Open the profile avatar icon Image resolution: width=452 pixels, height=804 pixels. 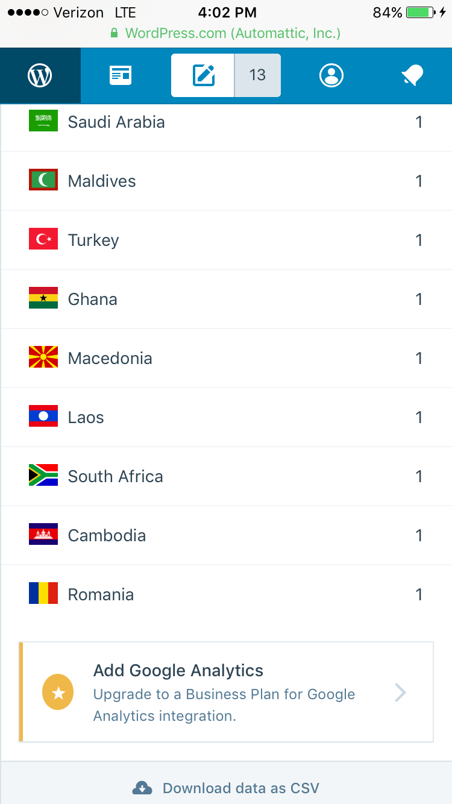(x=331, y=75)
